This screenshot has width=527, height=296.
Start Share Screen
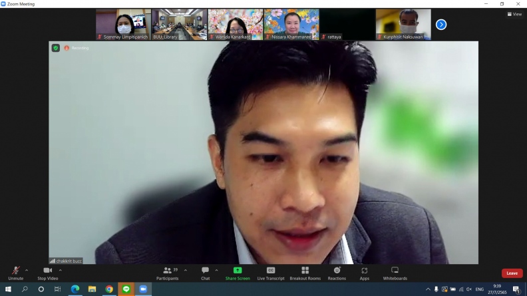pos(238,273)
